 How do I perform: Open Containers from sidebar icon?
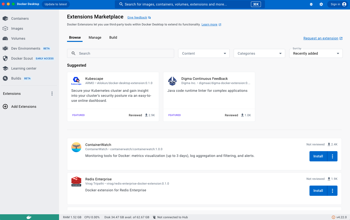click(x=5, y=18)
